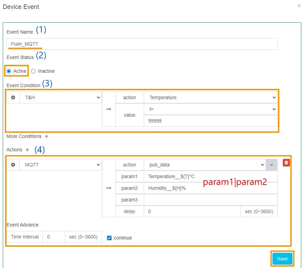Open the != comparison operator dropdown
This screenshot has height=268, width=302.
(x=210, y=109)
